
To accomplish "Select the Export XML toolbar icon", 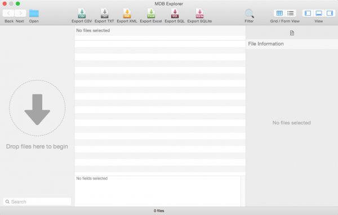I will [x=127, y=14].
